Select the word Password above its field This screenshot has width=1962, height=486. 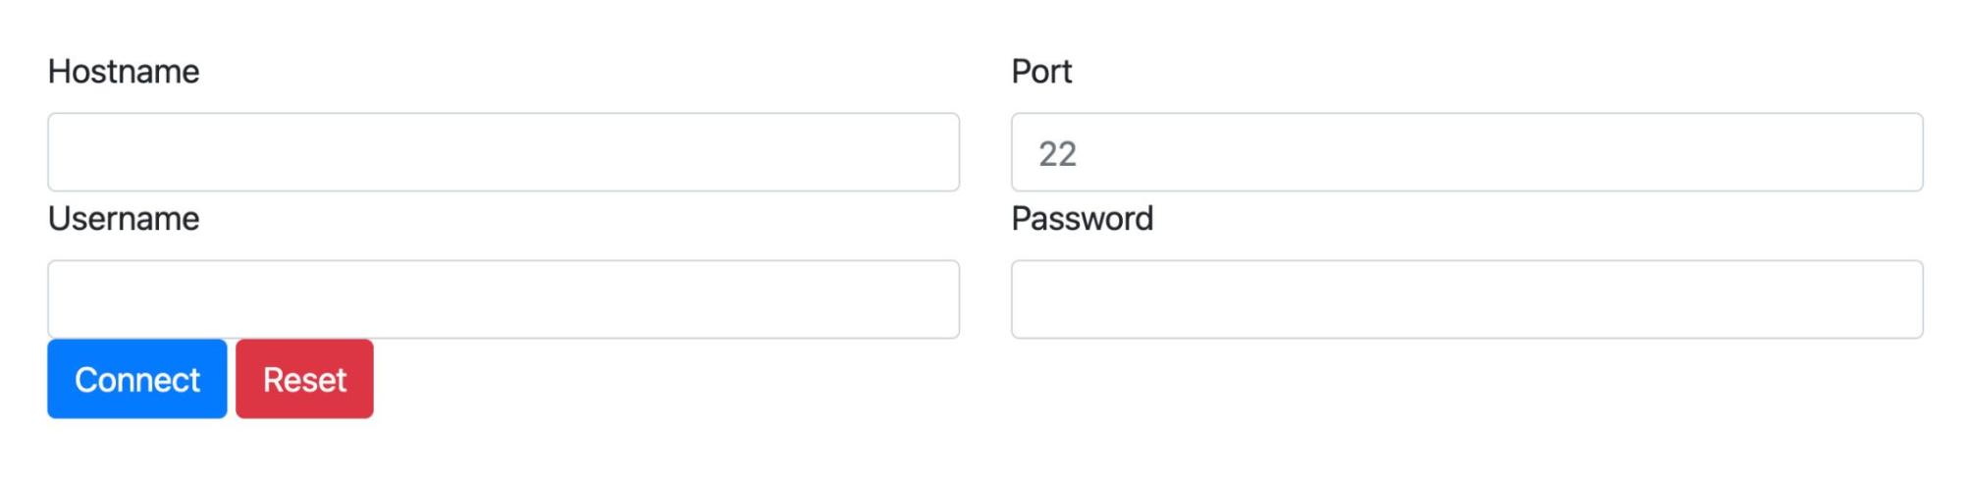coord(1082,219)
